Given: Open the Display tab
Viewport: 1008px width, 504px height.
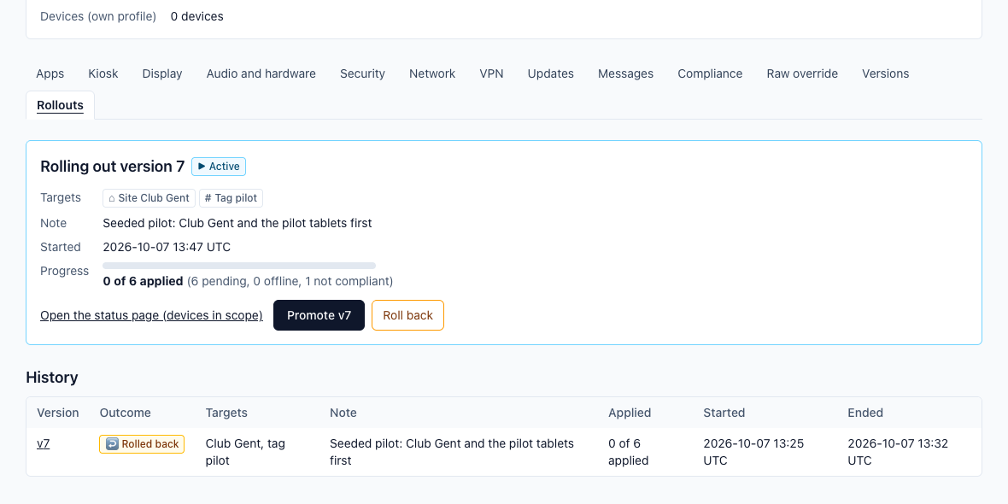Looking at the screenshot, I should pos(162,73).
